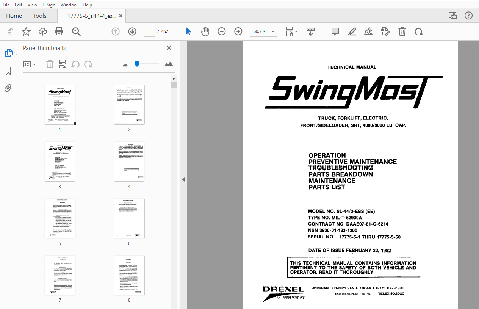Click the thumbnails panel scroll up arrow

coord(174,79)
